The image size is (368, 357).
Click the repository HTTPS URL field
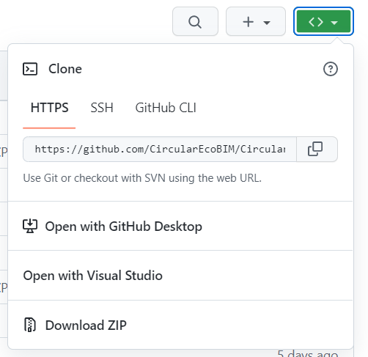point(160,149)
